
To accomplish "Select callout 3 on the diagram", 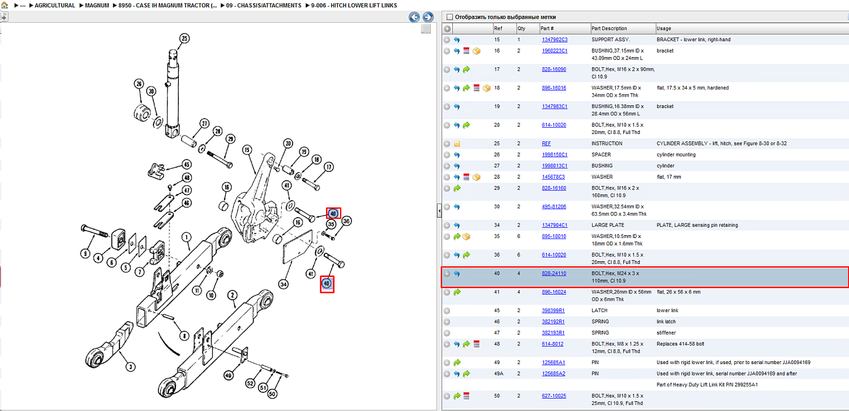I will pos(130,367).
